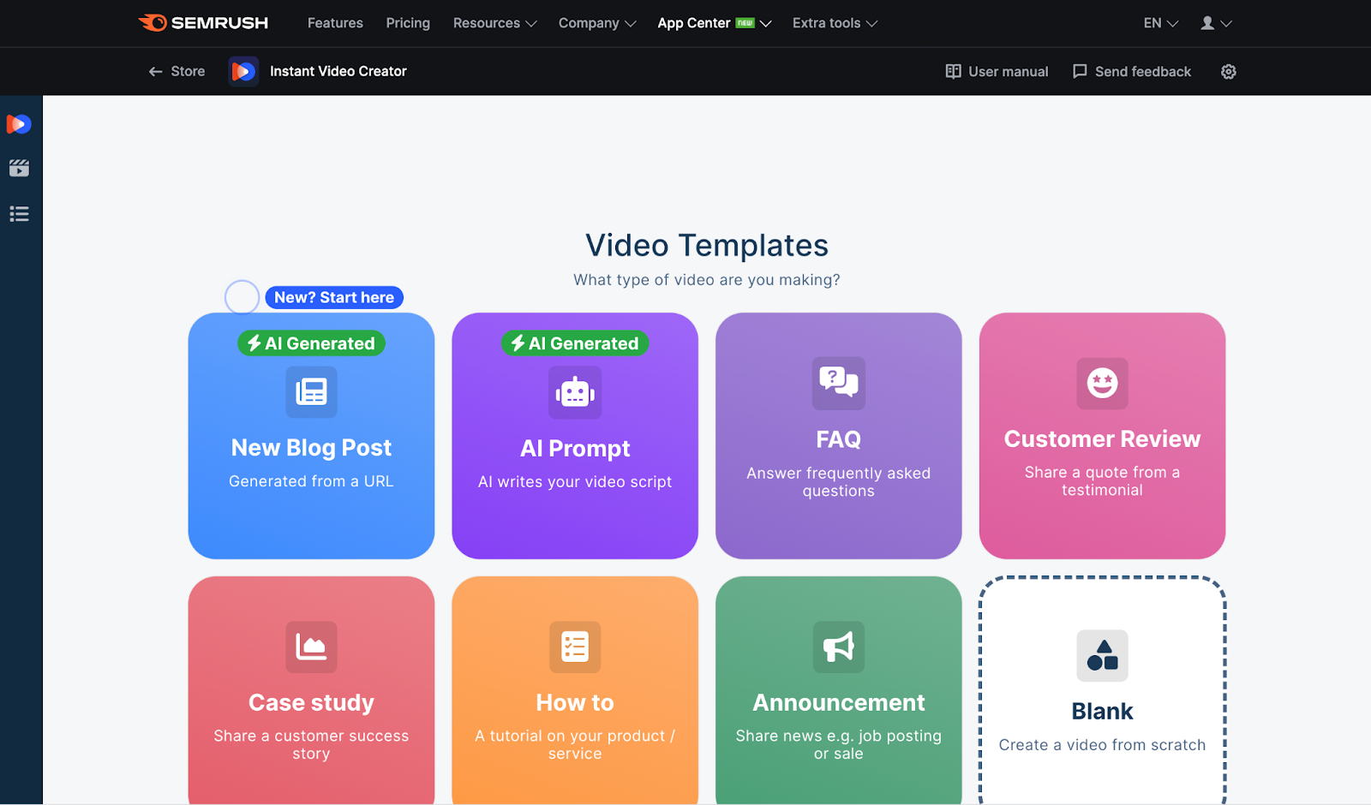Open the sidebar clapperboard videos icon
Image resolution: width=1371 pixels, height=805 pixels.
click(x=19, y=168)
